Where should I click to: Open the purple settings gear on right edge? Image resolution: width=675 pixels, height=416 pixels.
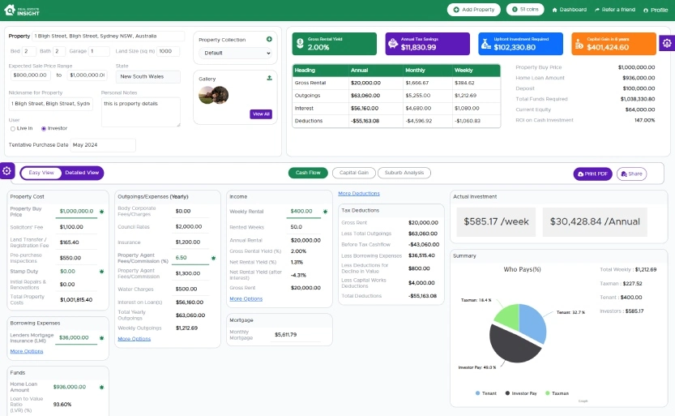tap(667, 43)
